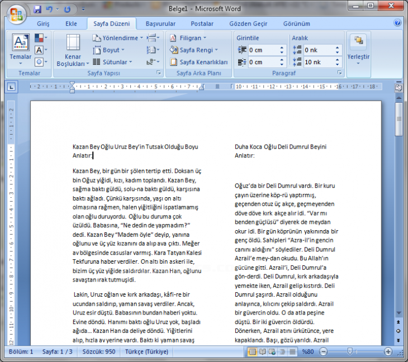Image resolution: width=408 pixels, height=362 pixels.
Task: Click spacing before 0 nk field
Action: tap(319, 50)
